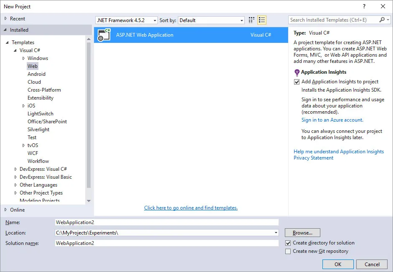Close the New Project dialog

click(x=383, y=7)
